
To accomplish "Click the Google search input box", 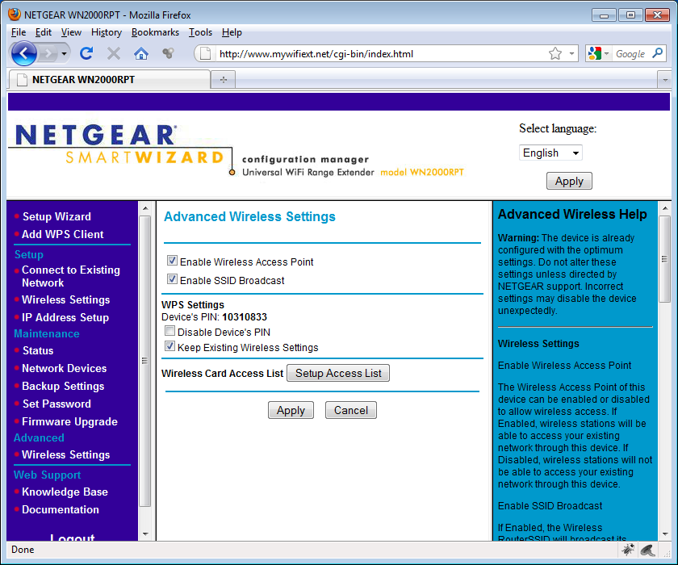I will coord(631,53).
